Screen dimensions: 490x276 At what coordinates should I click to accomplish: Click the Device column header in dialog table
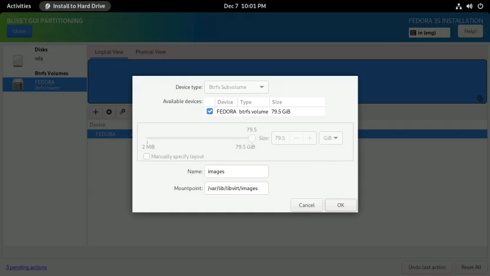point(226,102)
